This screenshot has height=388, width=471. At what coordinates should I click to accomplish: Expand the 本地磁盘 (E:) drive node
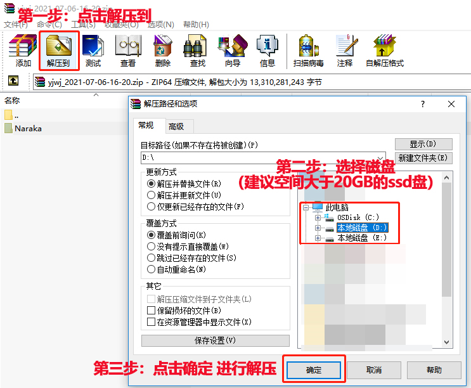coord(318,238)
